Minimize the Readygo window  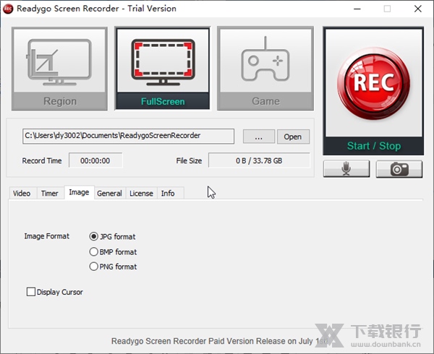pos(357,9)
